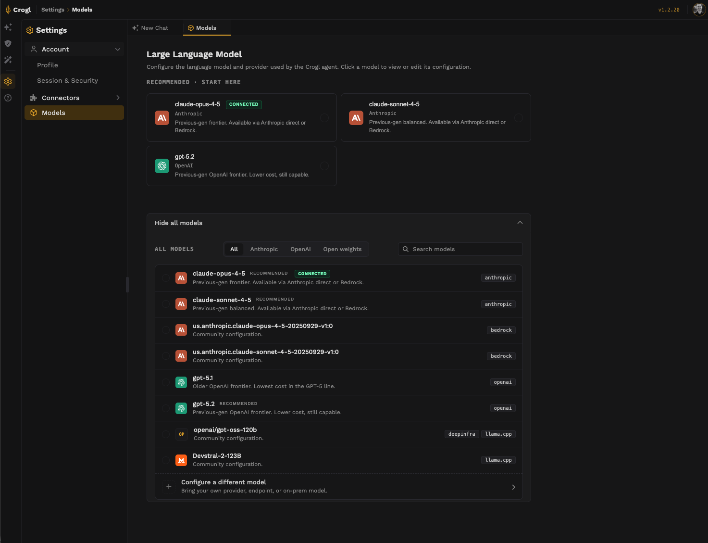Image resolution: width=708 pixels, height=543 pixels.
Task: Click the user avatar in top right
Action: 699,9
